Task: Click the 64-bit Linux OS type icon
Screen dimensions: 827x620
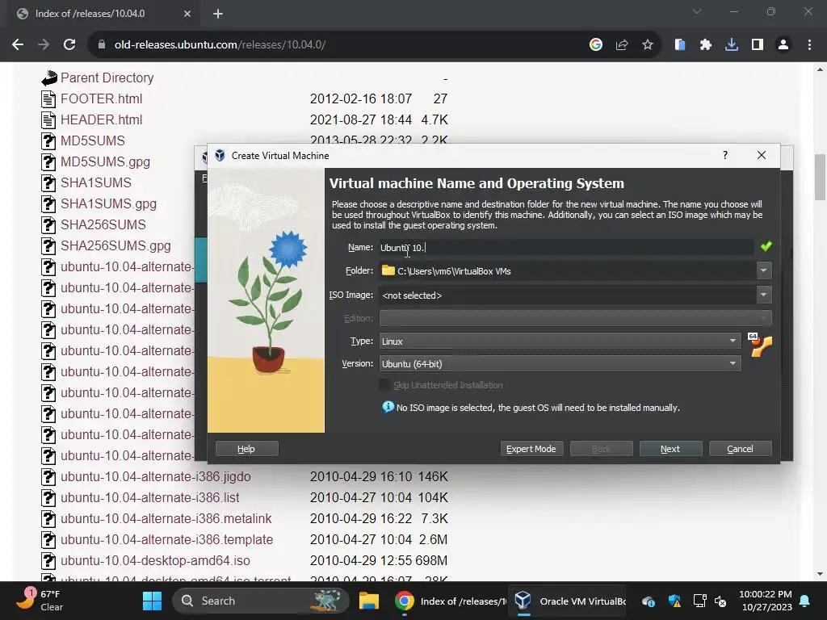Action: coord(760,345)
